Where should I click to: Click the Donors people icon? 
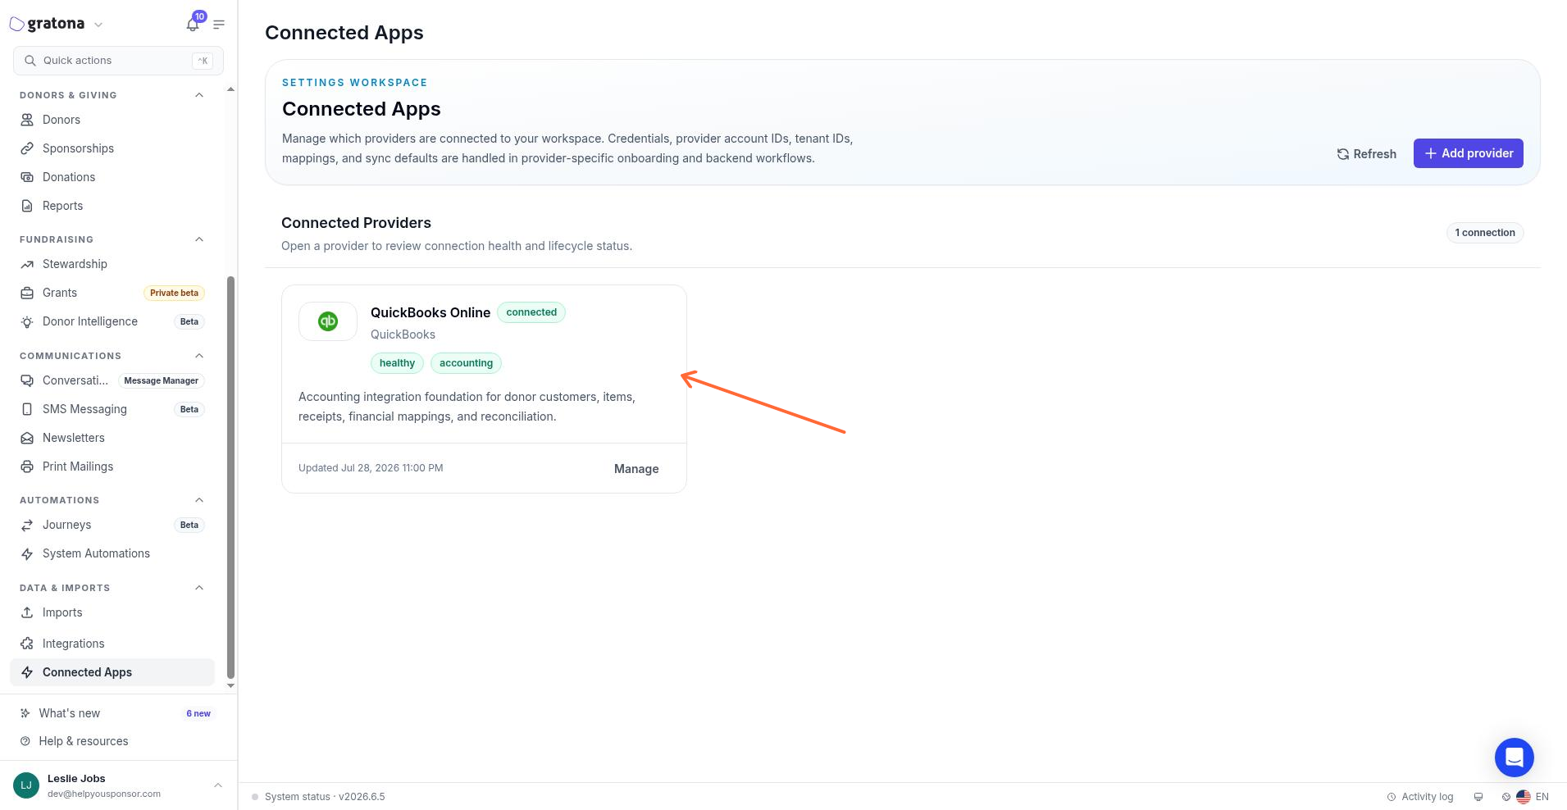click(x=27, y=120)
